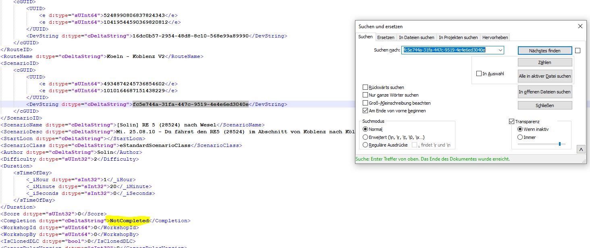Click the value 4934874245736854602
This screenshot has height=248, width=590.
click(x=134, y=84)
